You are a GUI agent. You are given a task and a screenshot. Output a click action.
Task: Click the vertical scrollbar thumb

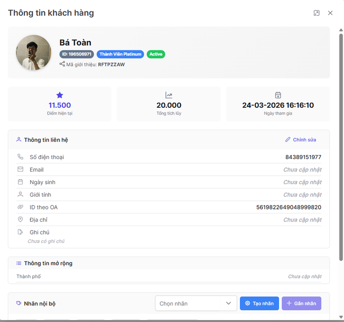[341, 147]
